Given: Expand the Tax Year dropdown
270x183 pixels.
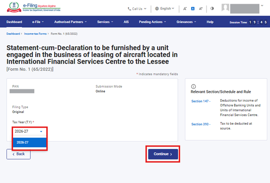Looking at the screenshot, I should point(29,131).
